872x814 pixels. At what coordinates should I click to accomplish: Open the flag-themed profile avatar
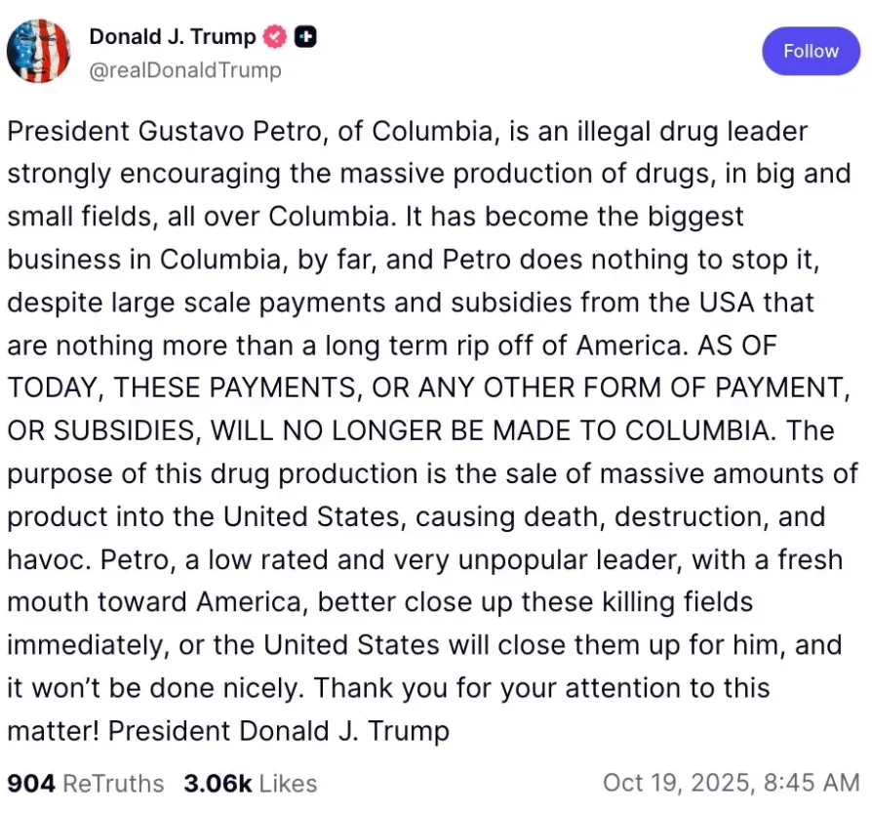pos(38,51)
